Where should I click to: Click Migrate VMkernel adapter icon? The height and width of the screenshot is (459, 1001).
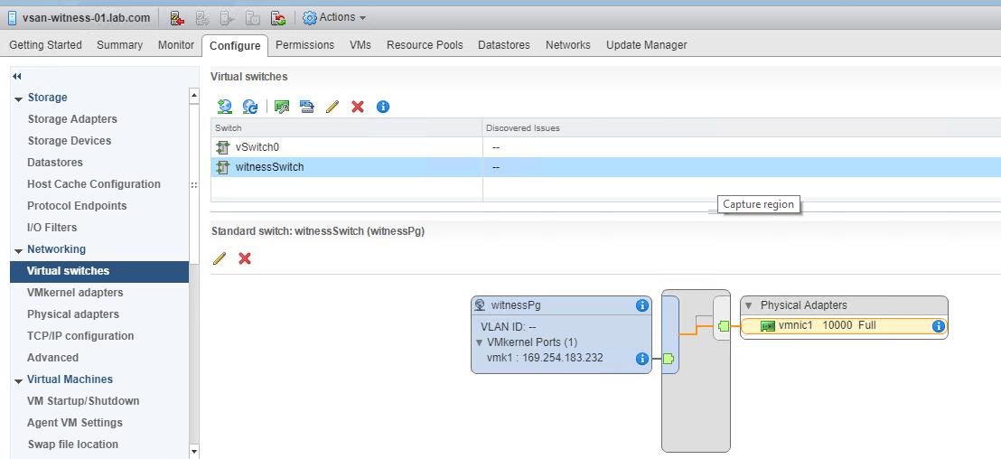tap(307, 107)
